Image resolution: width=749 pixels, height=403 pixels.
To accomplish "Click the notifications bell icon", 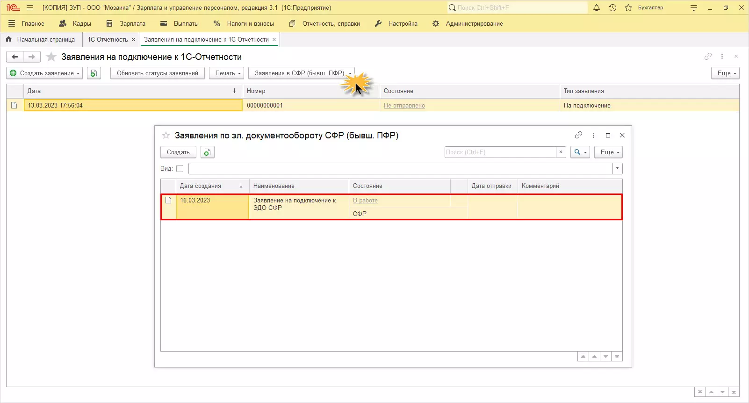I will tap(597, 7).
